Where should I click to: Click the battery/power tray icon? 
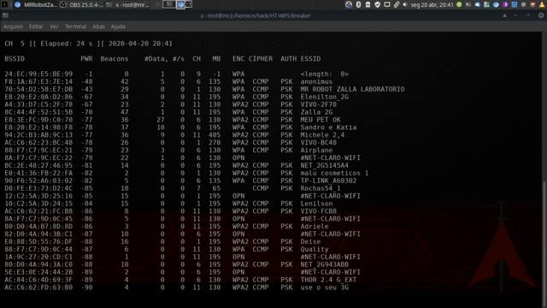click(368, 4)
